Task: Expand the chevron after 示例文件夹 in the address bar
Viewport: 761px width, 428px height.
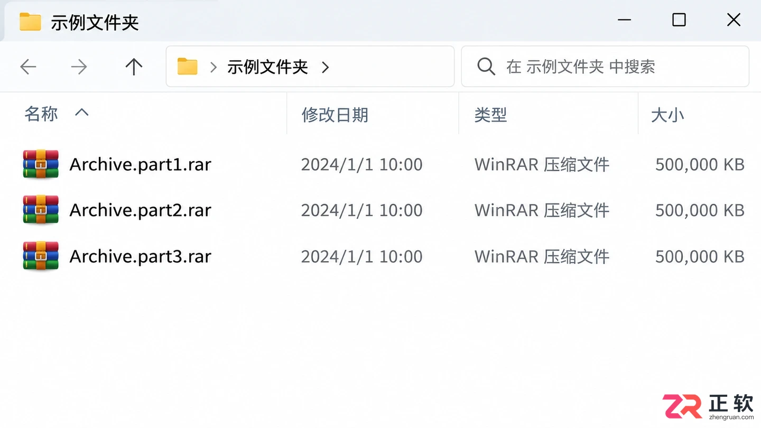Action: [325, 67]
